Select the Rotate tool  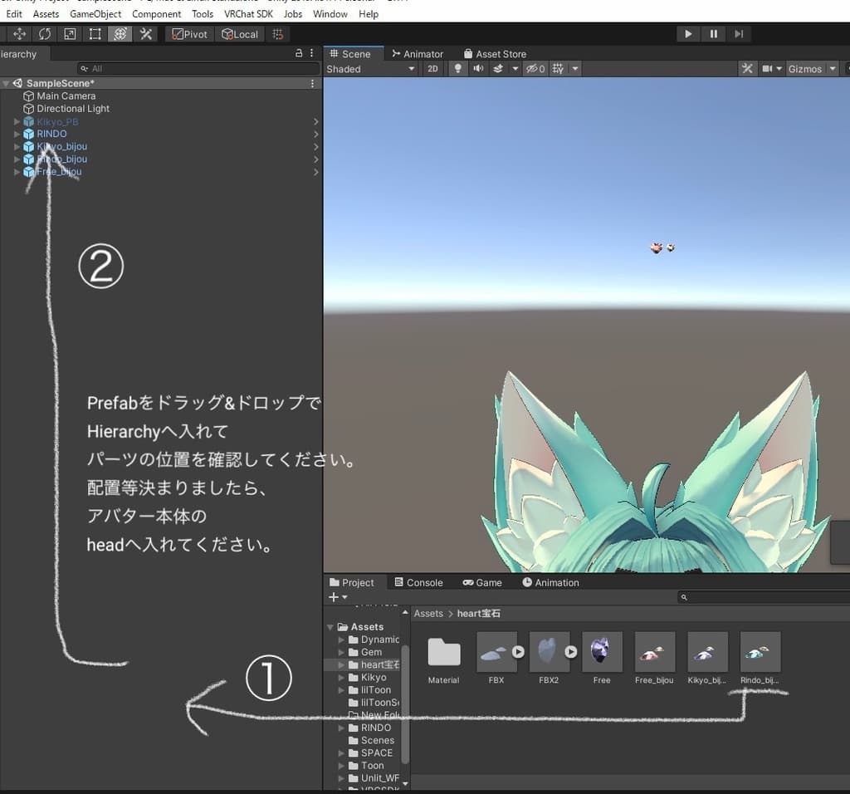tap(45, 34)
